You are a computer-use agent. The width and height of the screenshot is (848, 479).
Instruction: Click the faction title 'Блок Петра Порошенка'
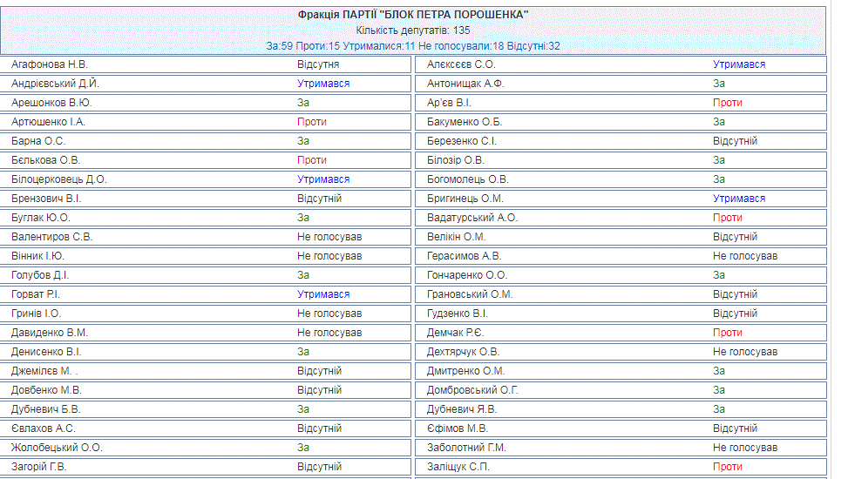click(413, 15)
